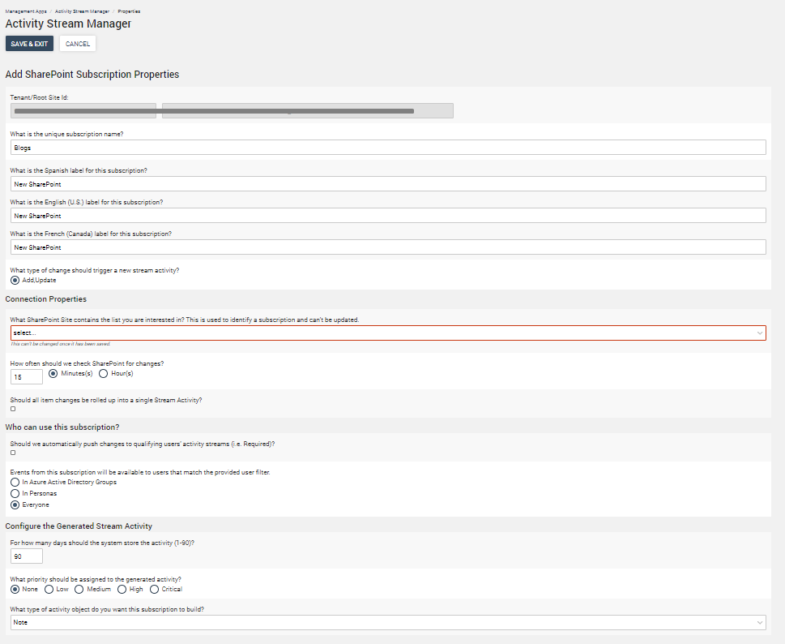Click the days to store activity field
785x644 pixels.
27,556
